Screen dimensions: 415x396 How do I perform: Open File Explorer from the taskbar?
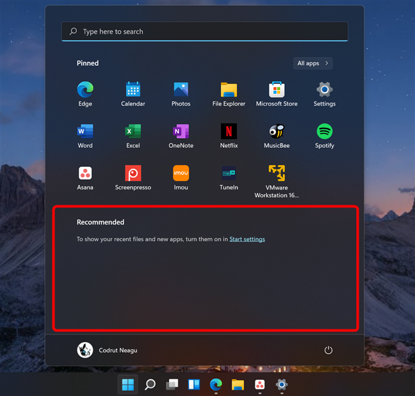point(238,384)
